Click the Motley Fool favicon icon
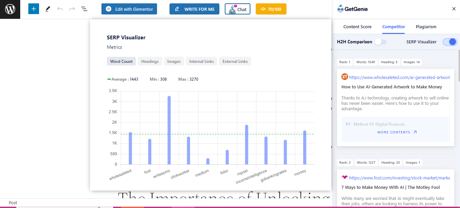Screen dimensions: 460x208 click(x=344, y=177)
